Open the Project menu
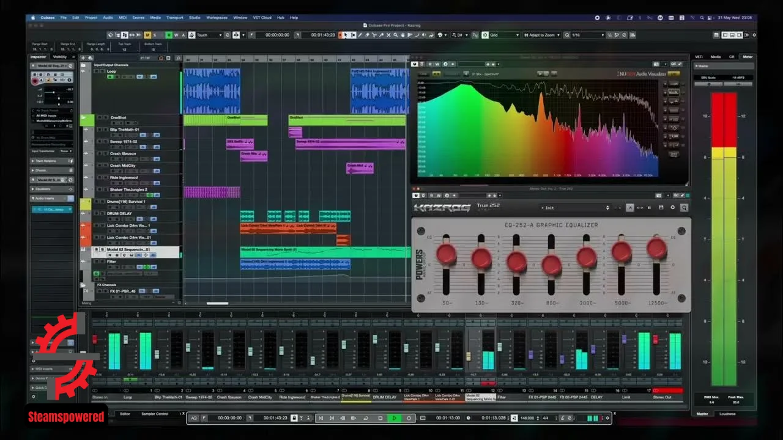783x440 pixels. (x=91, y=18)
